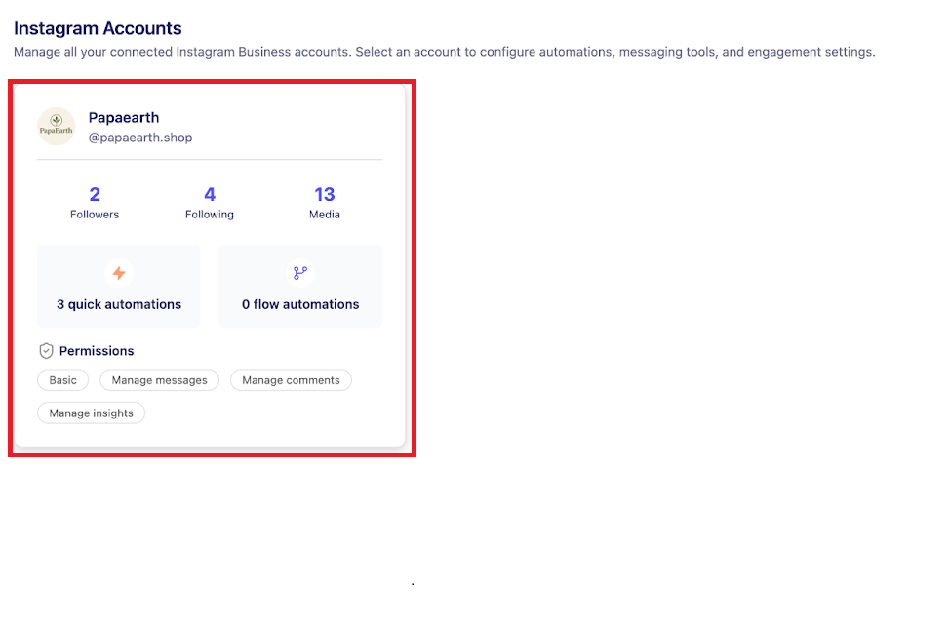Click the Papaearth profile avatar
The image size is (949, 630).
(x=57, y=127)
